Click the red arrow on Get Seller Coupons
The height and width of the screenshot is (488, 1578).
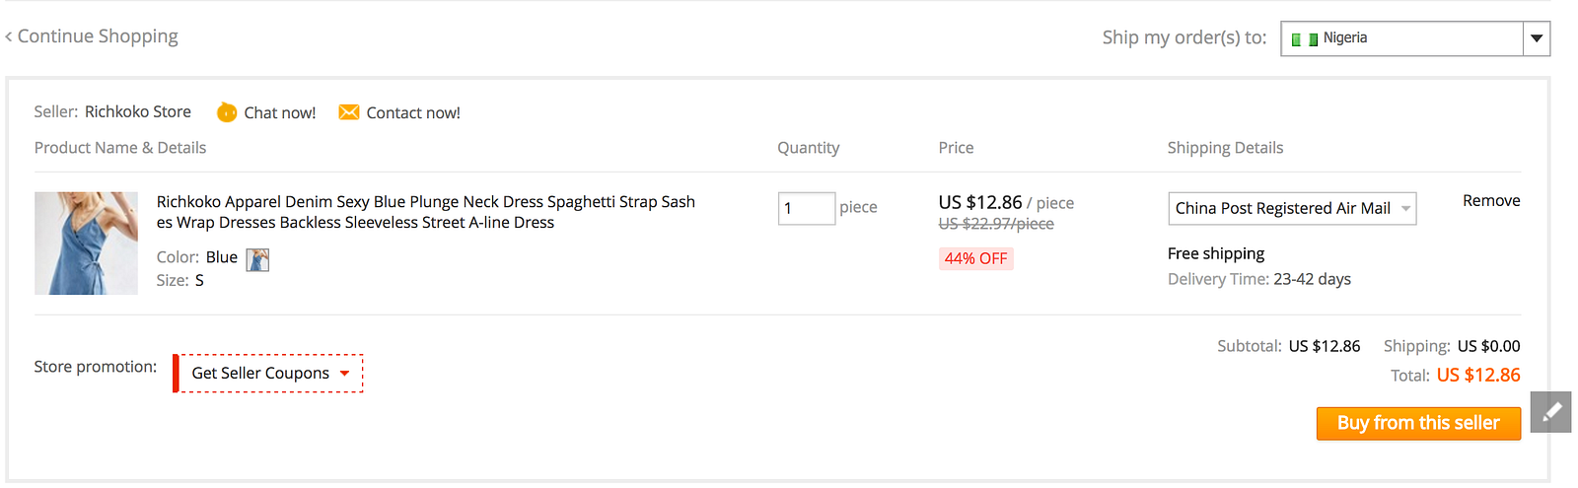tap(344, 374)
